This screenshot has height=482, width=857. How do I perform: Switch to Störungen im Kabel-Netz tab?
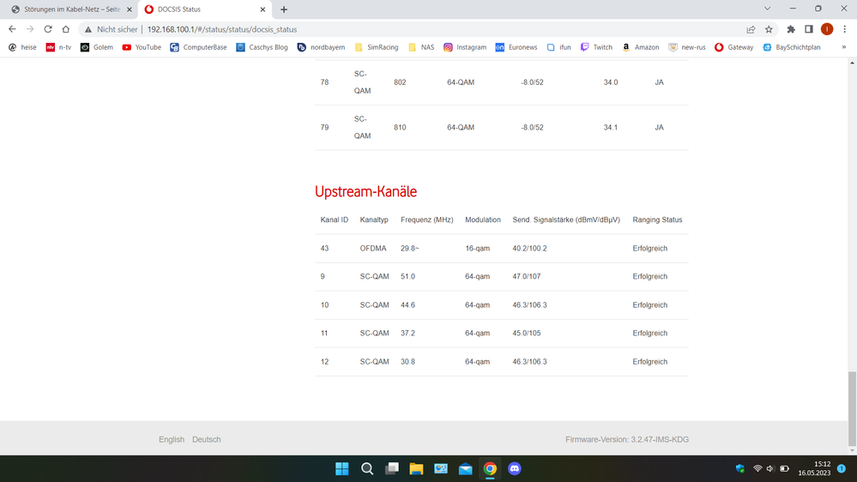71,9
